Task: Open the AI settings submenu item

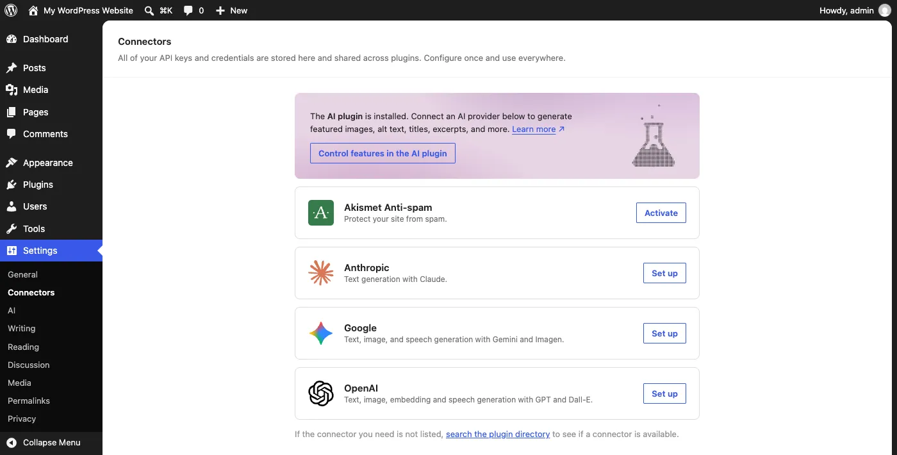Action: point(12,310)
